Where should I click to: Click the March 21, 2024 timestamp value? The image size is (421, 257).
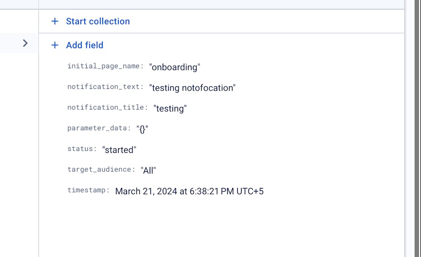[x=189, y=191]
